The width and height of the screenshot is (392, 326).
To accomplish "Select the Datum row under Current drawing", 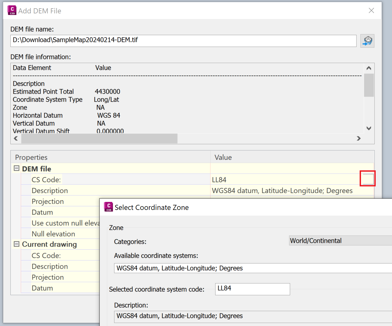I will (x=60, y=288).
